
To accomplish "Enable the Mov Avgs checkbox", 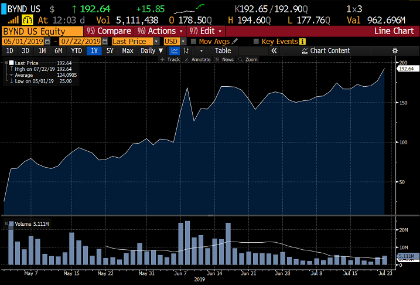I will [193, 42].
